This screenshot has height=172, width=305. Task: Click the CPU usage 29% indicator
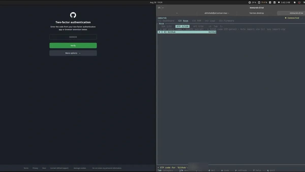coord(252,2)
